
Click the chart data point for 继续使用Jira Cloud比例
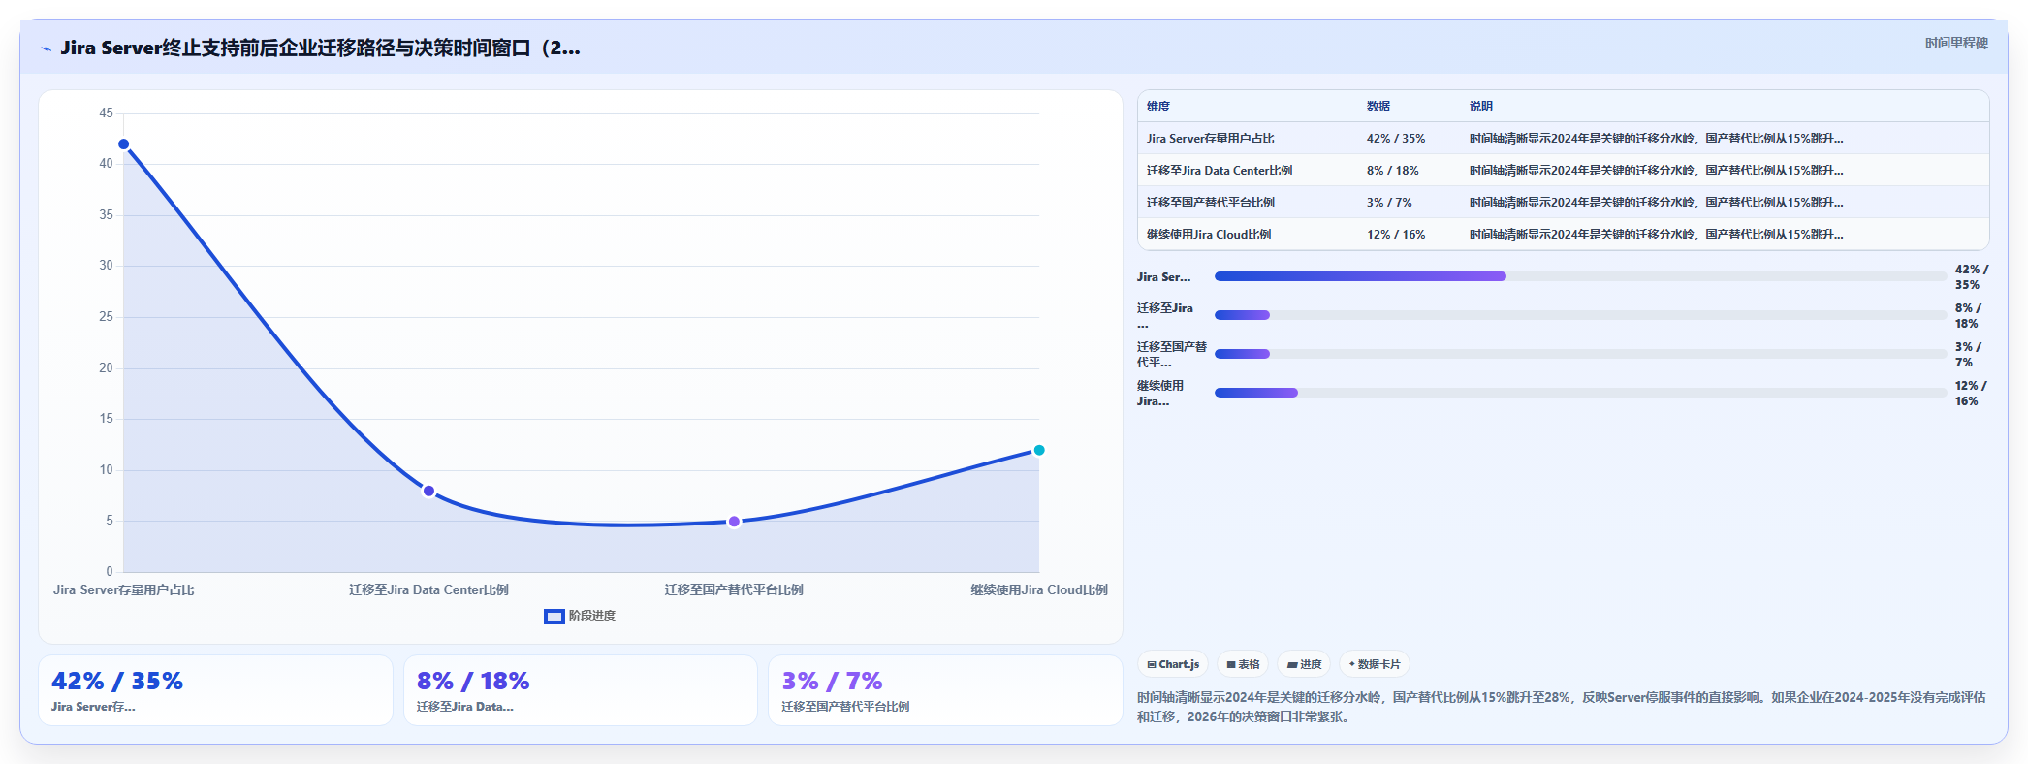coord(1039,450)
